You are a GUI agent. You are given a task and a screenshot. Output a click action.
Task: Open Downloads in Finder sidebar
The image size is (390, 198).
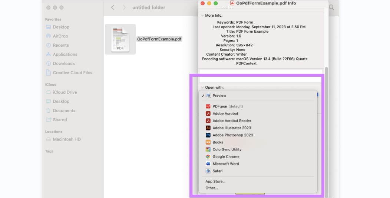[x=64, y=63]
